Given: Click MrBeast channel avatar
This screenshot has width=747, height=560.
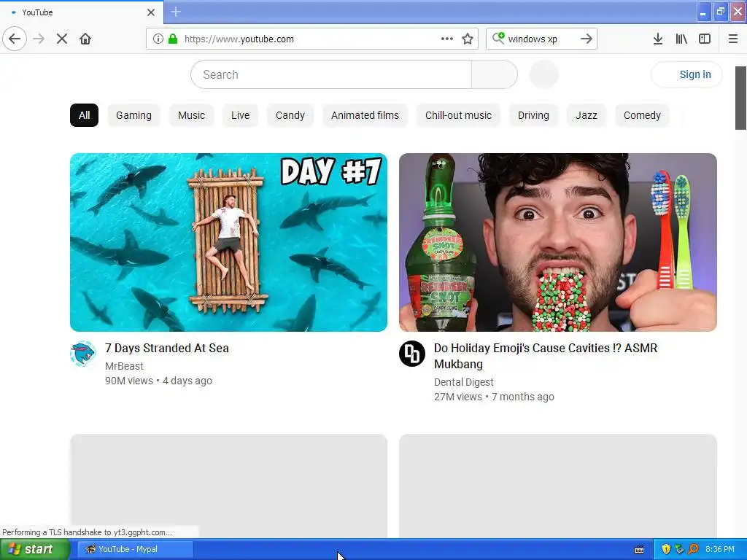Looking at the screenshot, I should (x=83, y=354).
